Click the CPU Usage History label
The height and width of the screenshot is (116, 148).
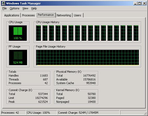48,22
